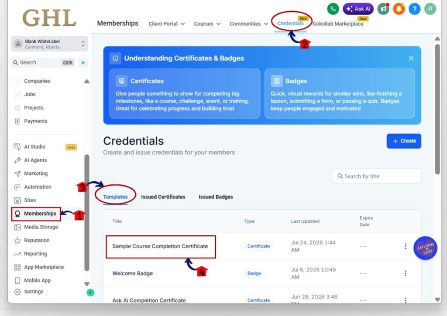Click the page scroll down arrow
The height and width of the screenshot is (316, 447).
(x=437, y=299)
